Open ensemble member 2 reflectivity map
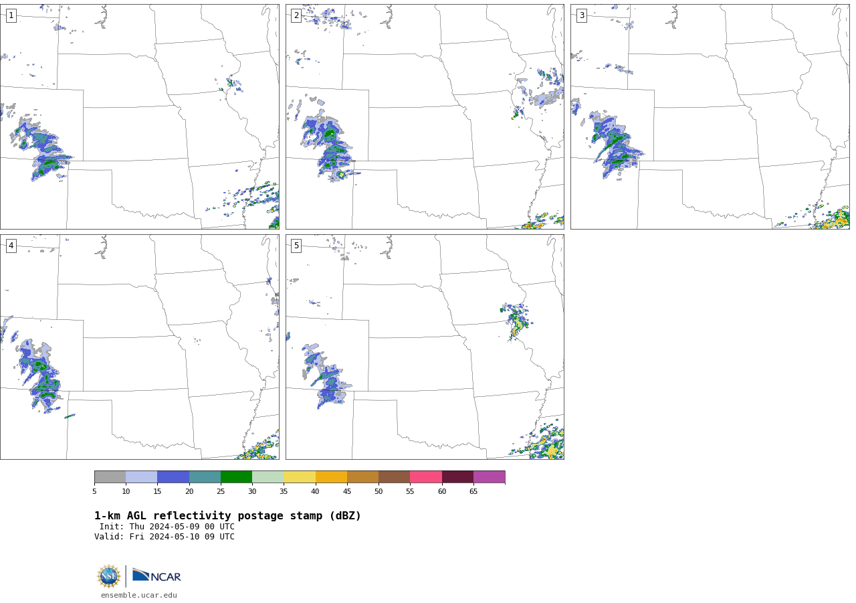Screen dimensions: 856x603 [425, 116]
